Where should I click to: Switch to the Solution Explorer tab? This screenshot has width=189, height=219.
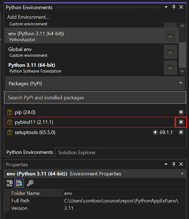click(x=77, y=152)
